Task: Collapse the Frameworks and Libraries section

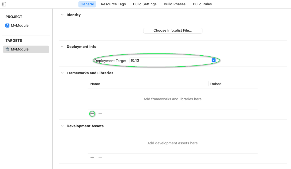Action: (62, 73)
